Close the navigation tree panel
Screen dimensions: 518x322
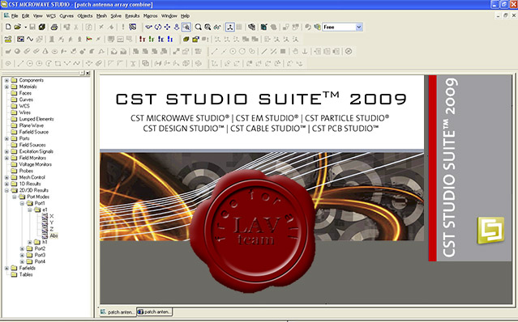point(88,73)
